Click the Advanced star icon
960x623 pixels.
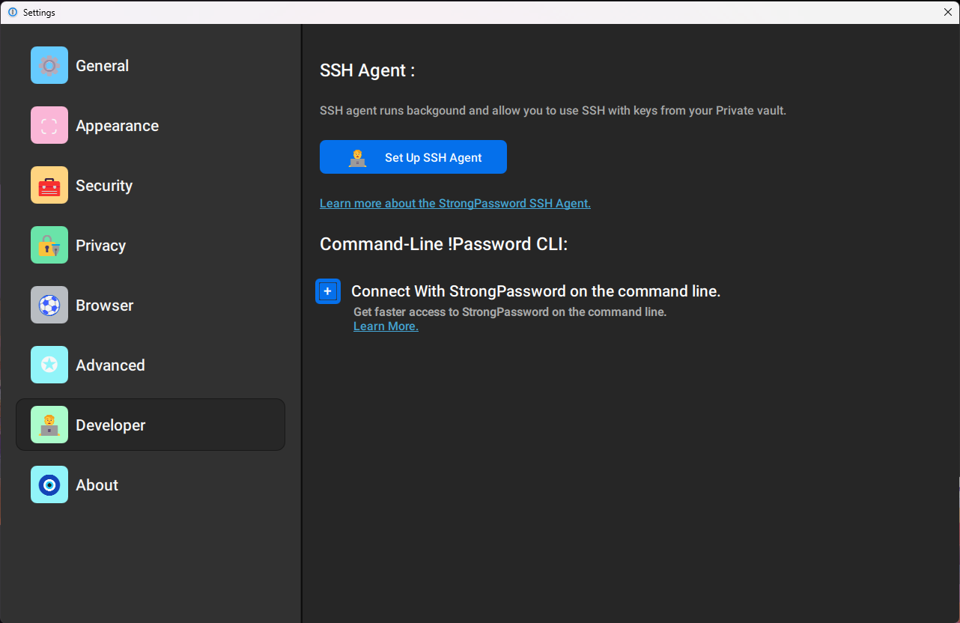point(49,365)
